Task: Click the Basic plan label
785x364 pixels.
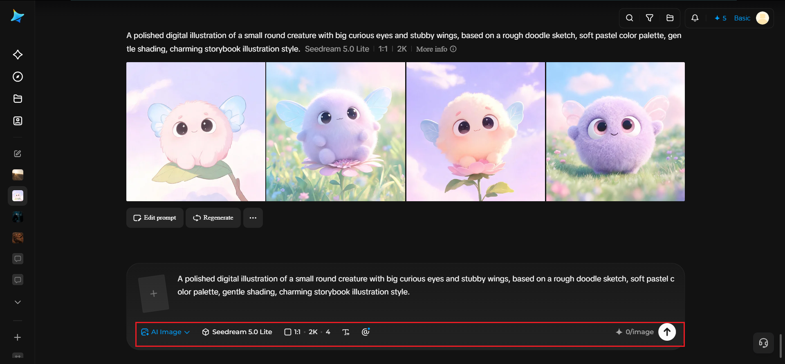Action: pos(742,18)
